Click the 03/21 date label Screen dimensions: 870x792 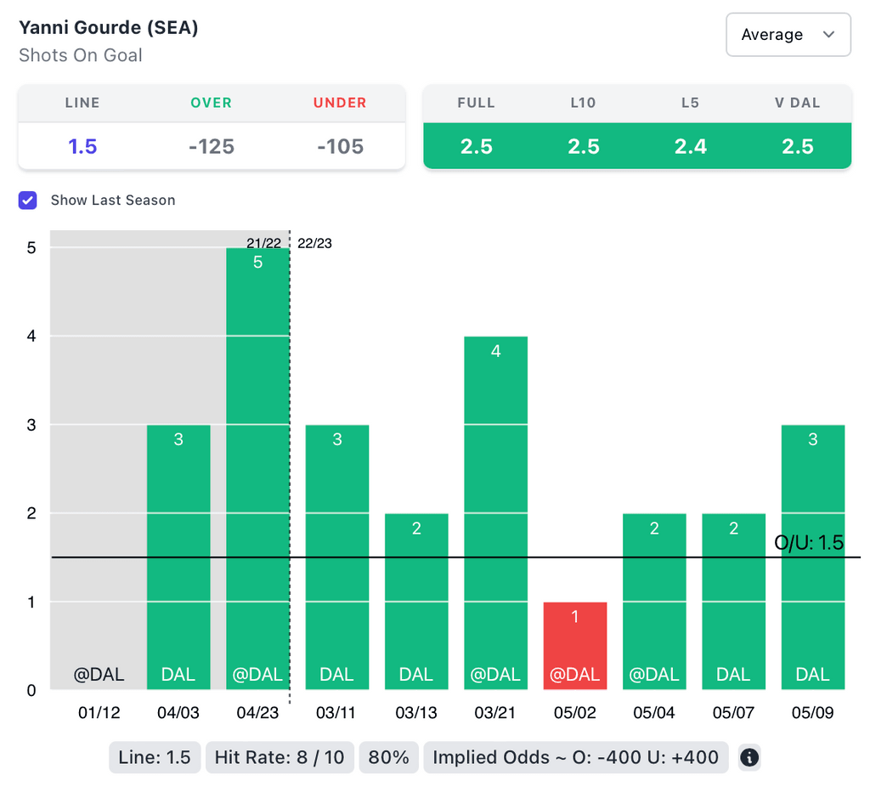pos(495,712)
